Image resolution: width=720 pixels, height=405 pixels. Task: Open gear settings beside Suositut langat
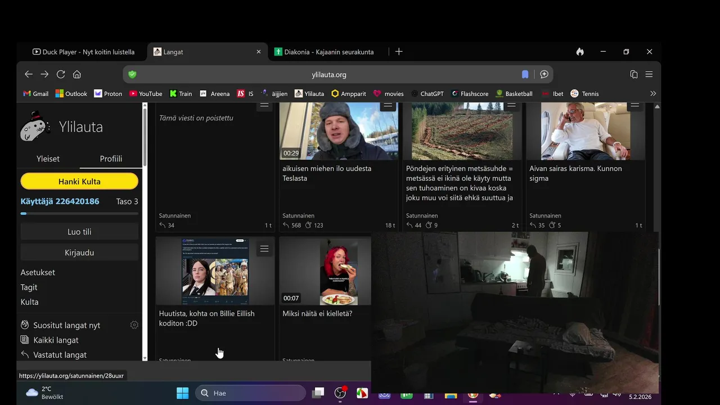click(134, 325)
